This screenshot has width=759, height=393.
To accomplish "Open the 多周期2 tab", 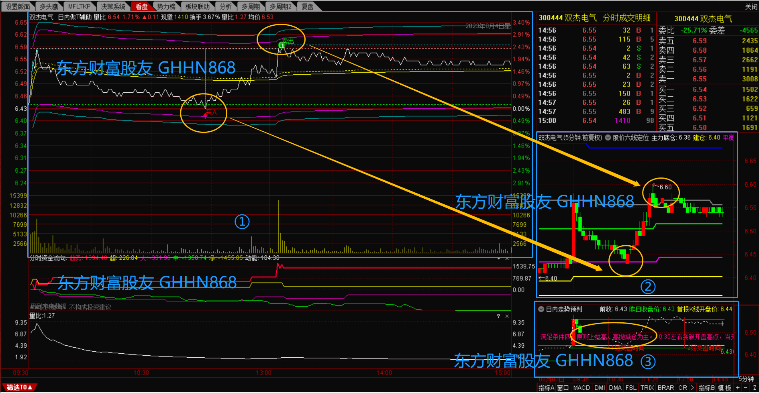I will click(x=280, y=6).
